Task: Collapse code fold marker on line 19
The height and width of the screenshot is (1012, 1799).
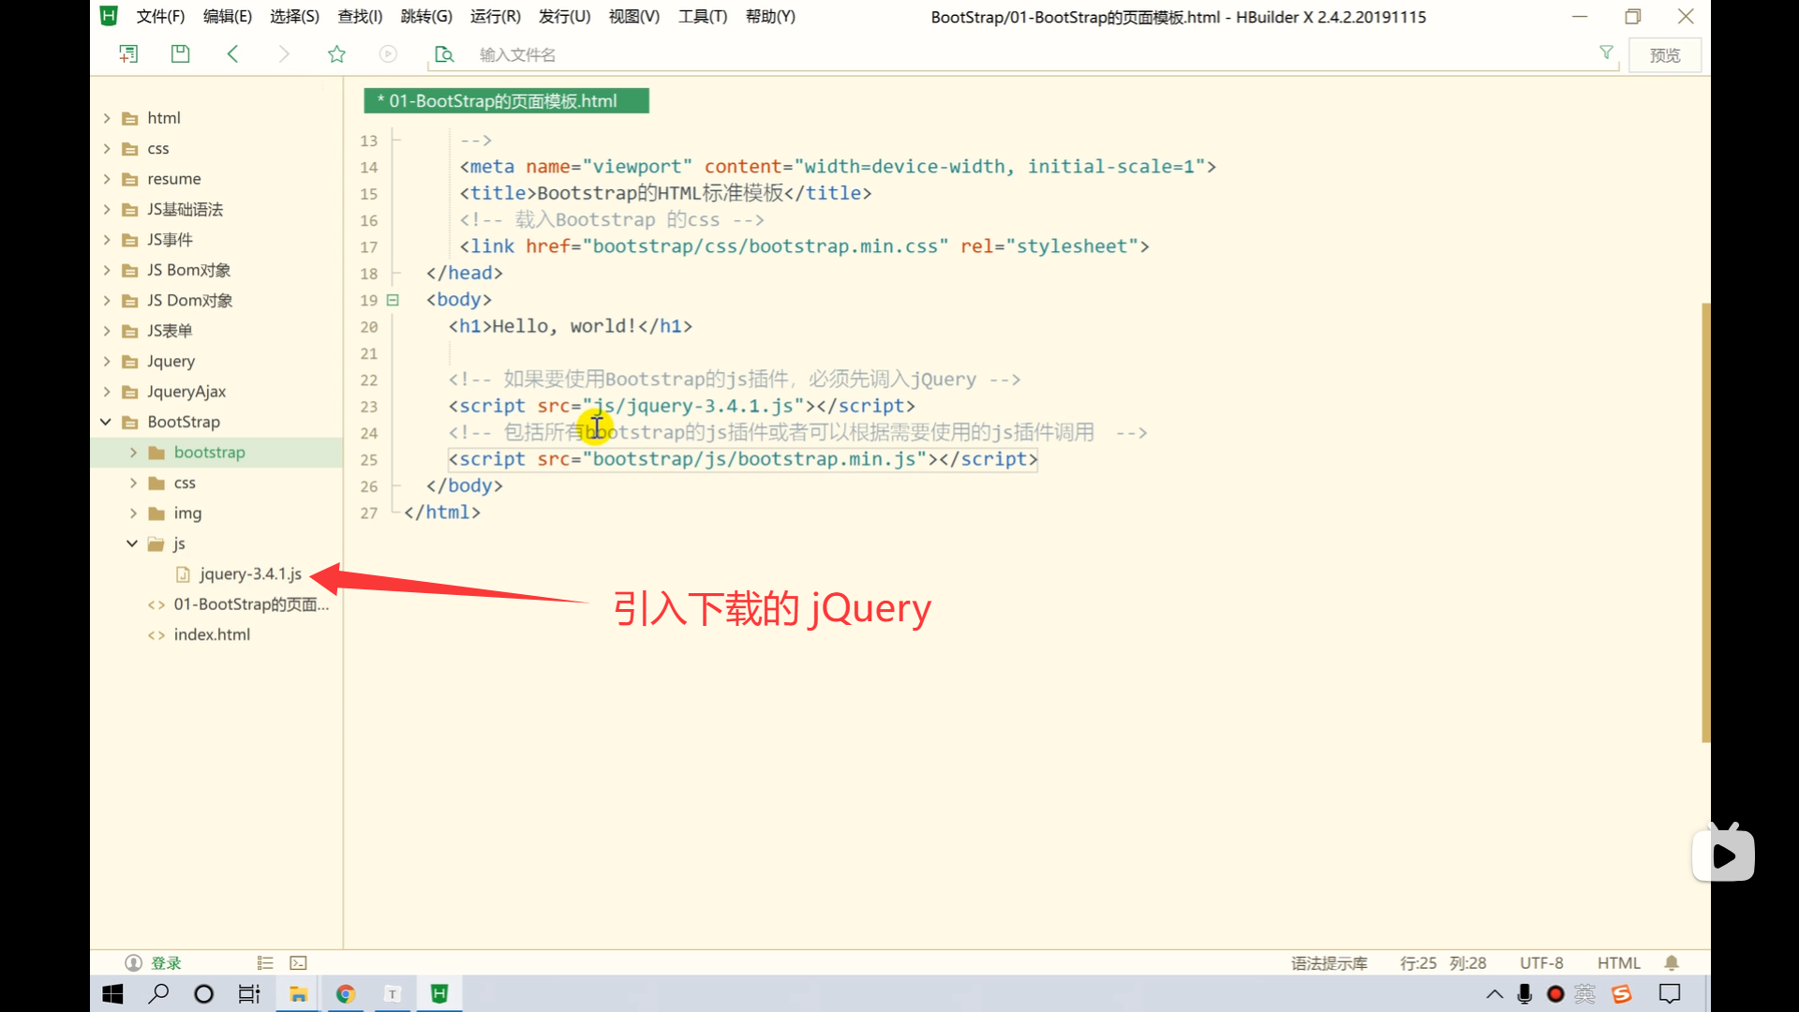Action: click(x=393, y=300)
